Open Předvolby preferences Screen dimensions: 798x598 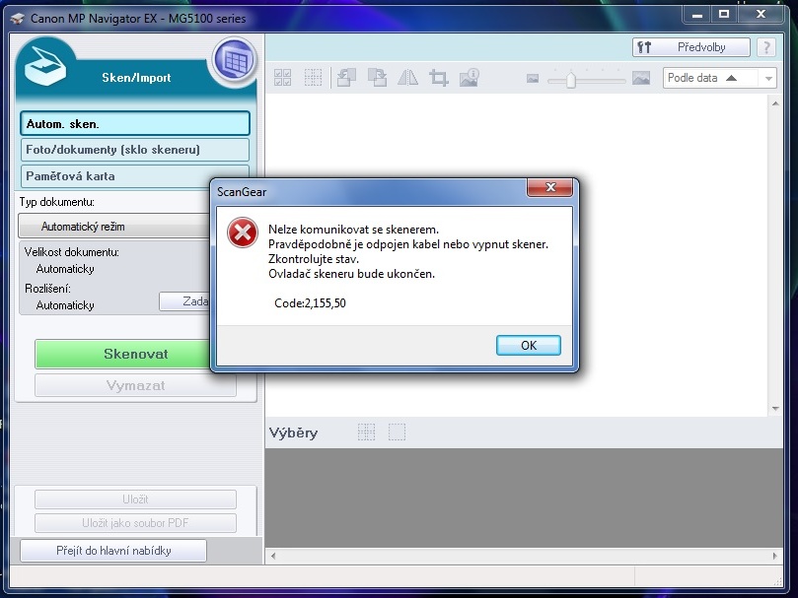tap(691, 47)
